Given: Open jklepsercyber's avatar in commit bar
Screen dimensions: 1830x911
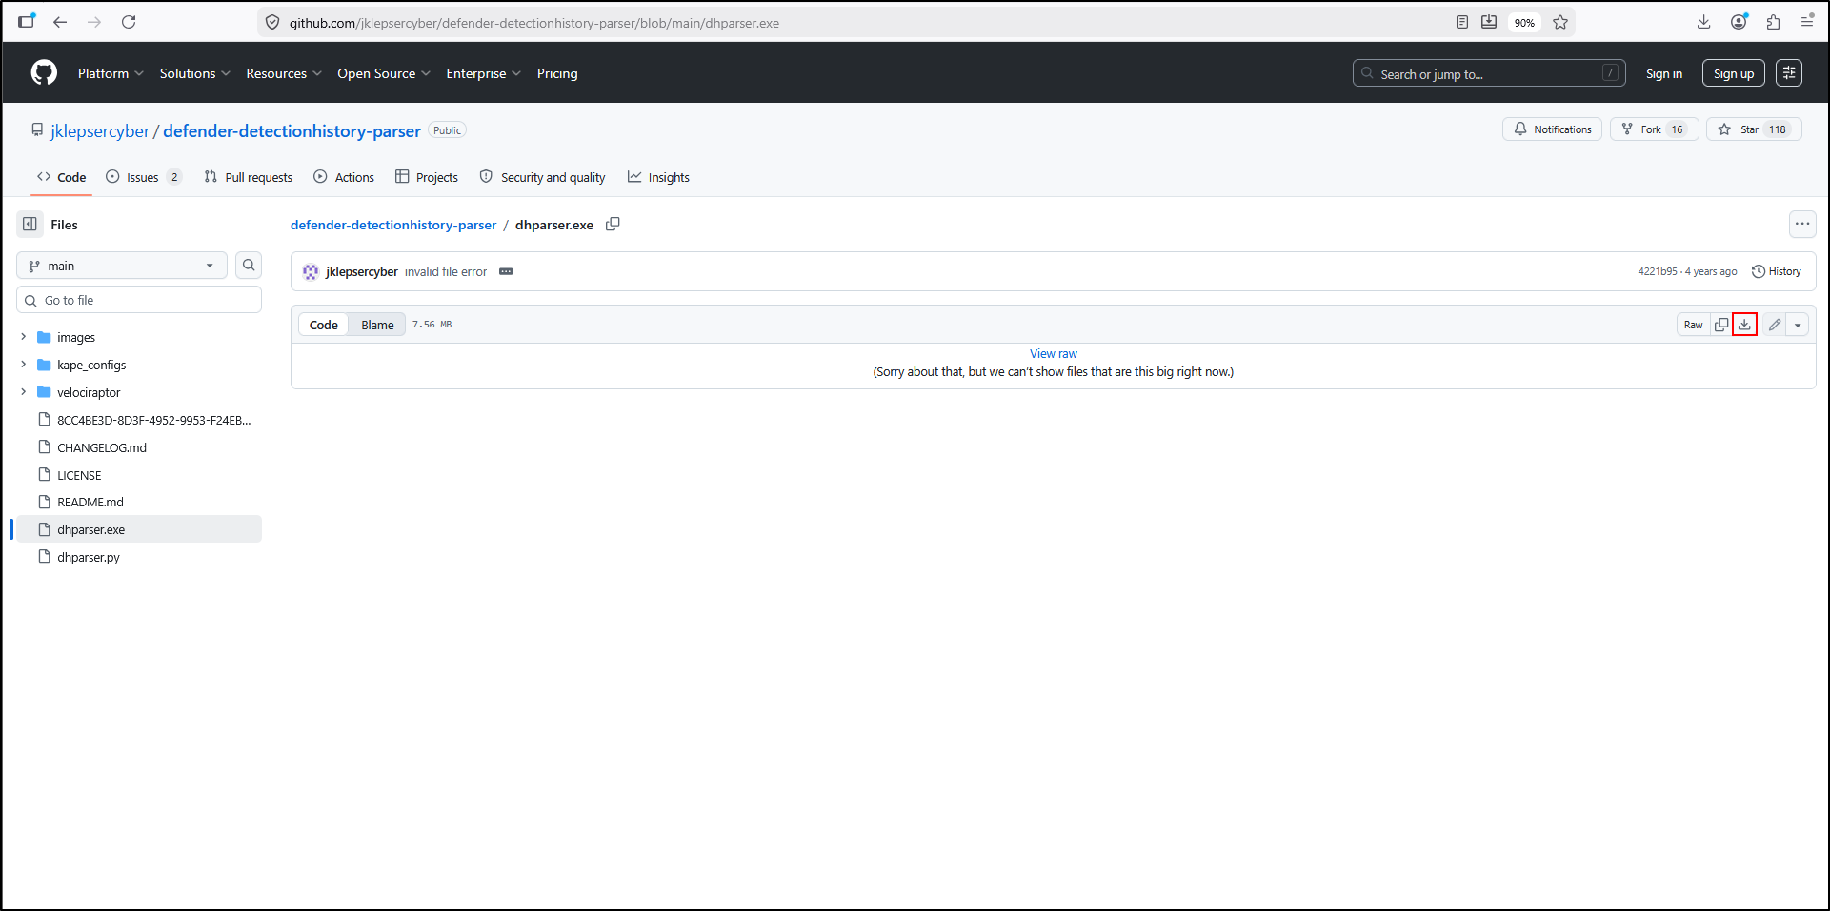Looking at the screenshot, I should (311, 272).
